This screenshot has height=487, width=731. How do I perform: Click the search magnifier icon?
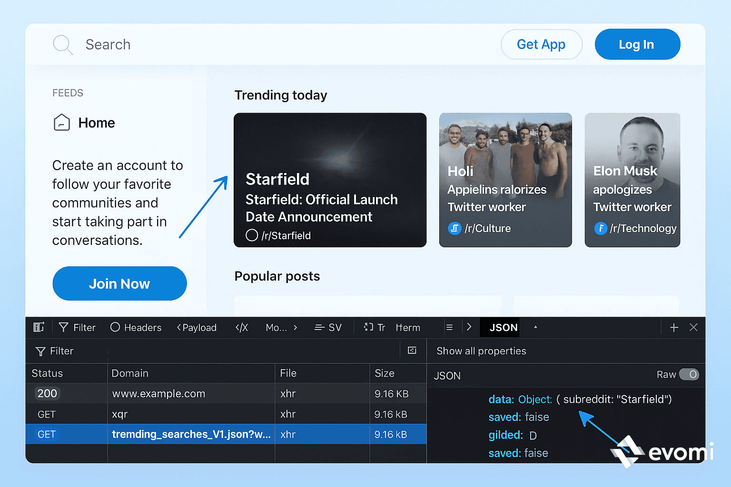point(63,45)
